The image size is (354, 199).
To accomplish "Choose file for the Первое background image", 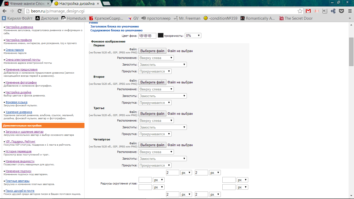I will [152, 51].
